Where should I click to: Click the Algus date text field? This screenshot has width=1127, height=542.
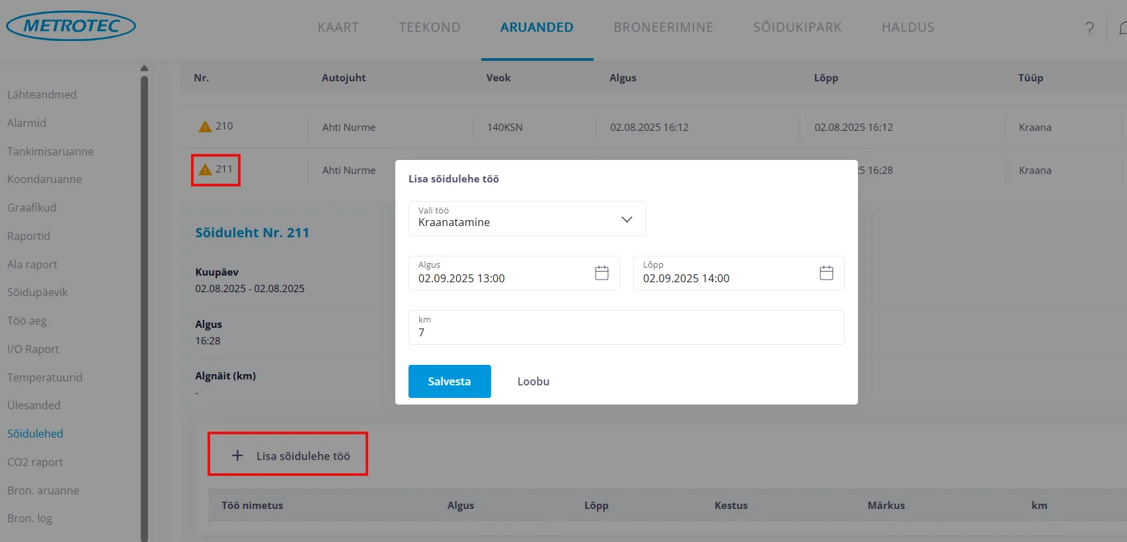pos(501,278)
